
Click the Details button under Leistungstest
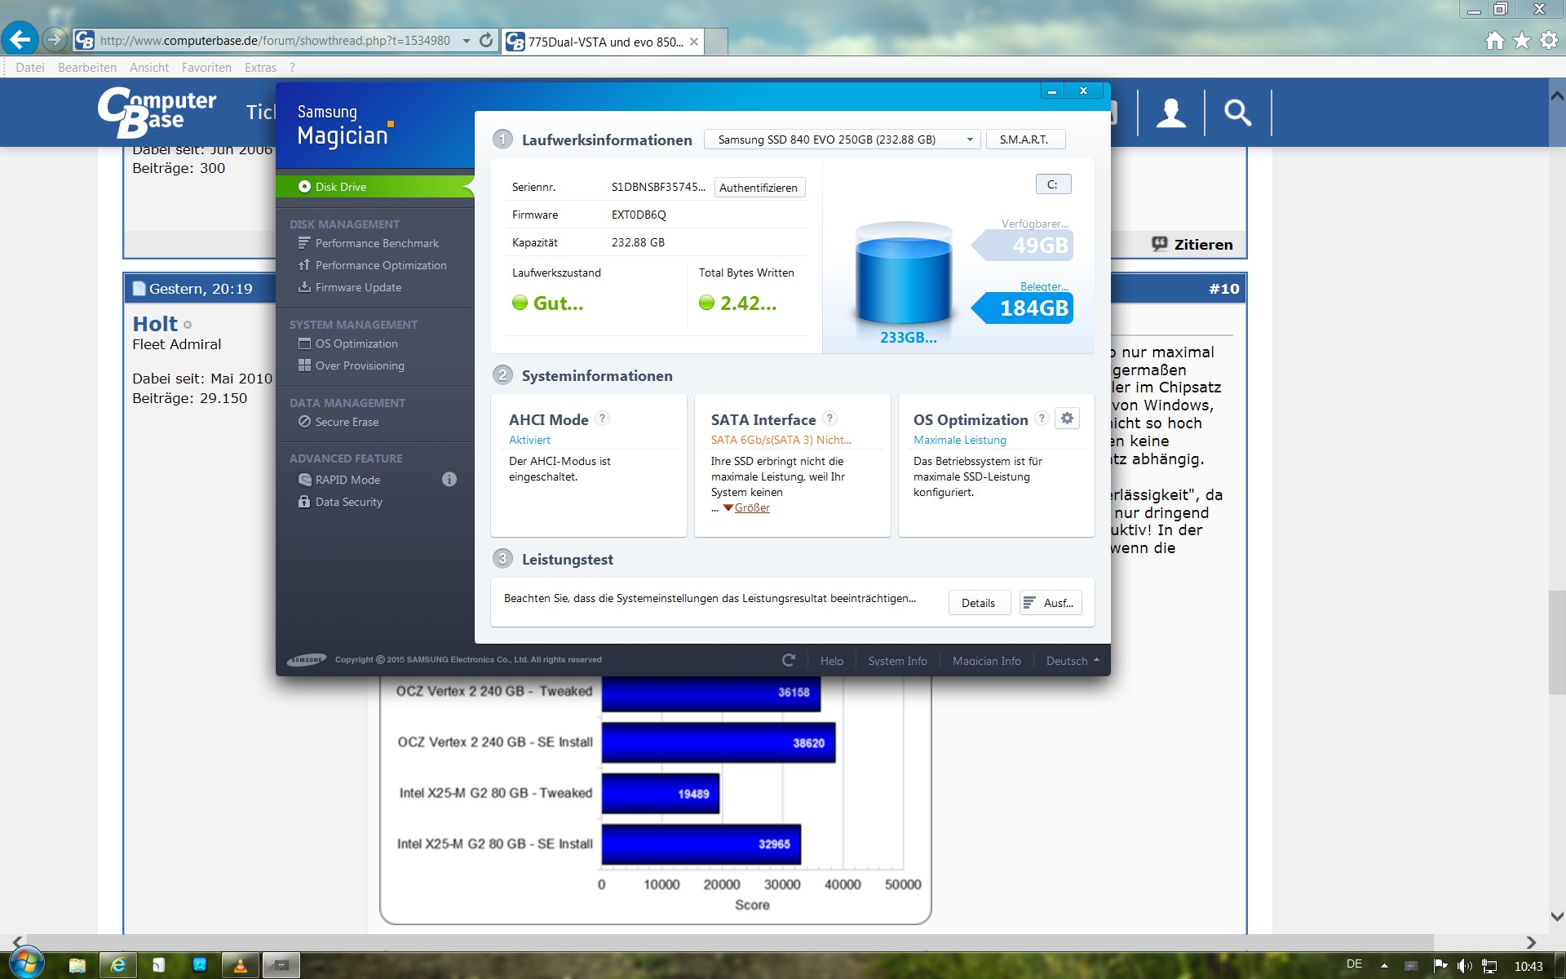pos(978,603)
